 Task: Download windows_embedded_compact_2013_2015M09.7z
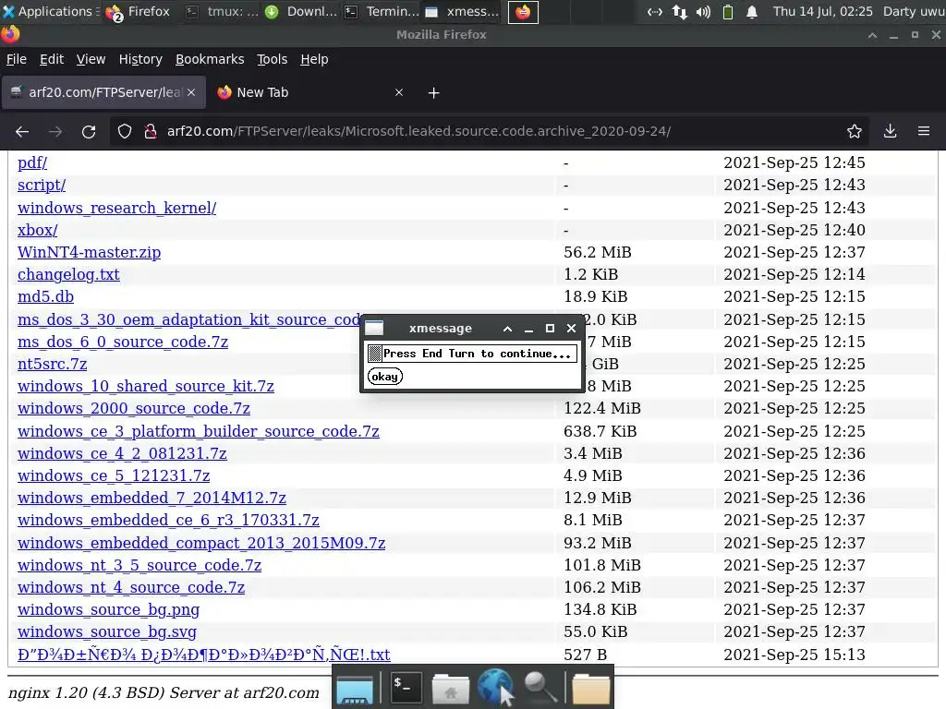point(201,543)
